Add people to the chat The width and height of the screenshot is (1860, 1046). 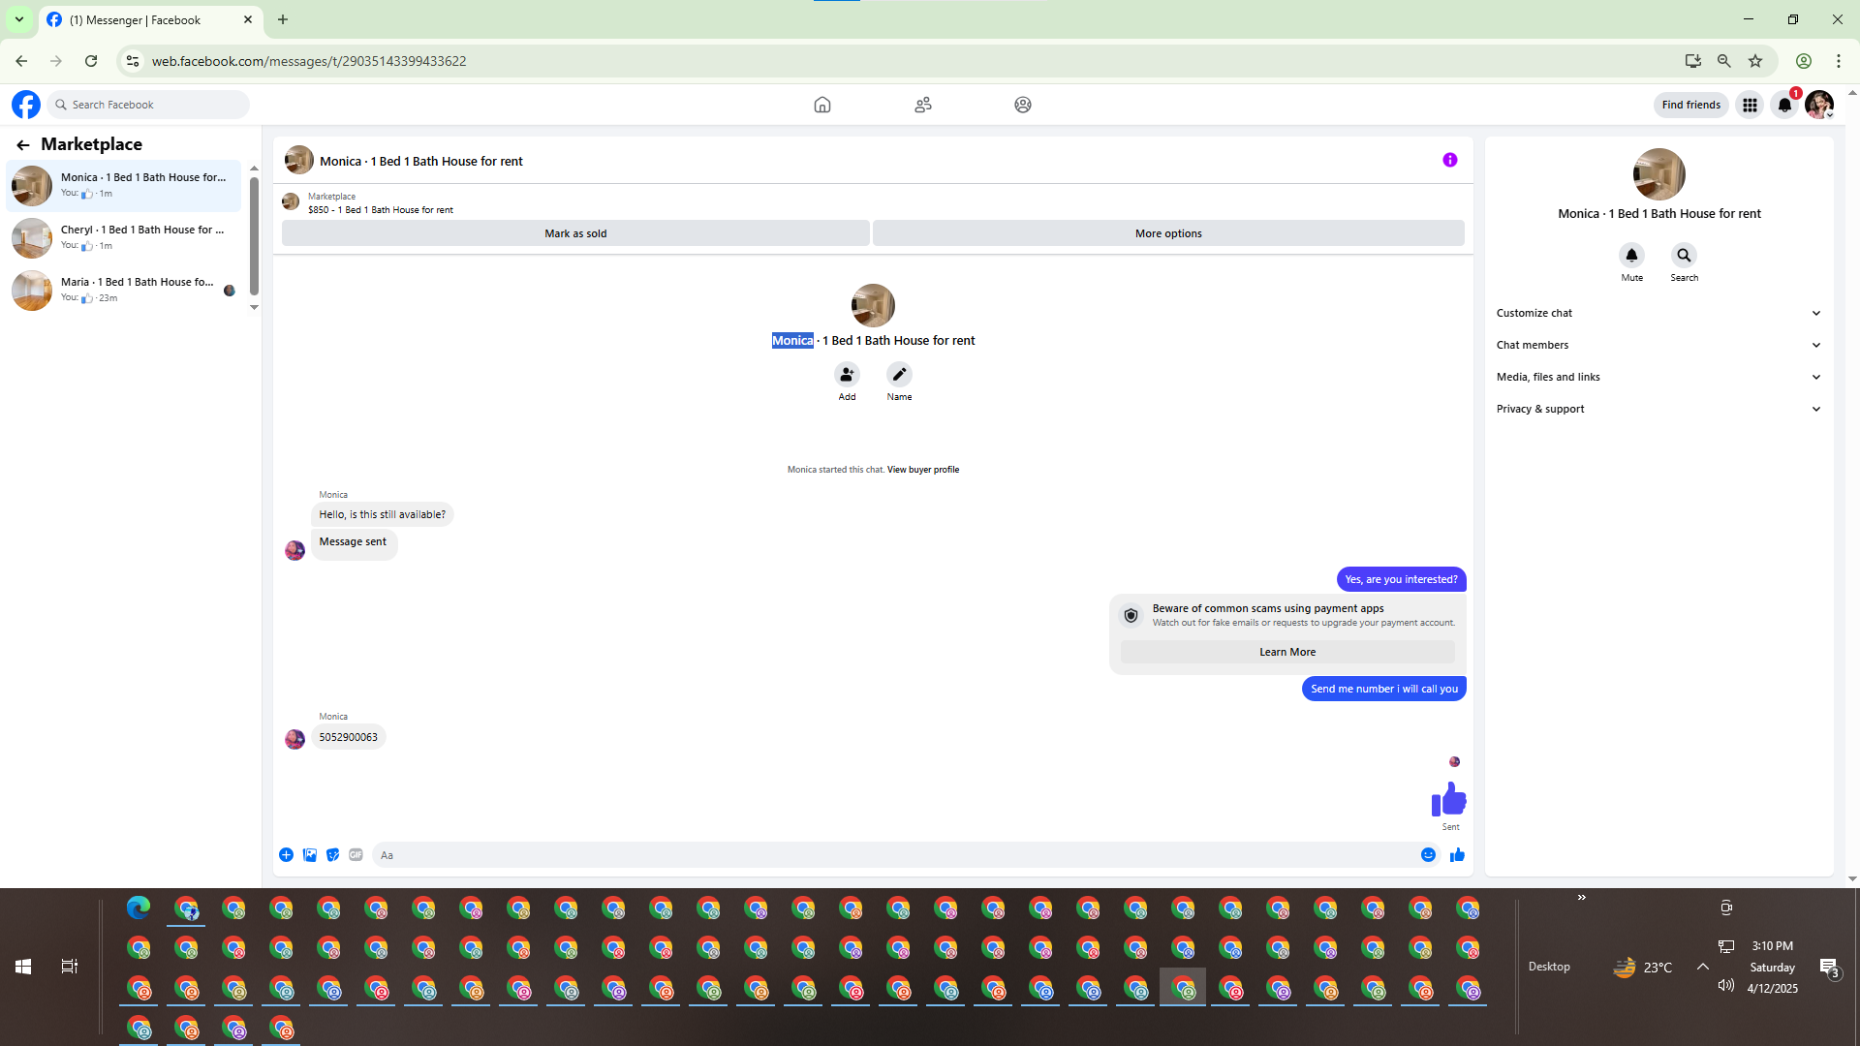point(847,374)
